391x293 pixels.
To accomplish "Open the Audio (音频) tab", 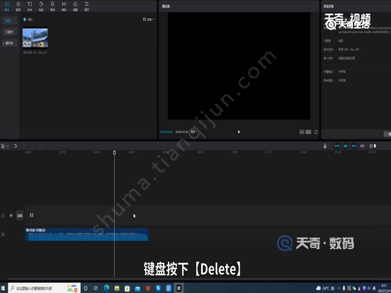I will tap(18, 6).
